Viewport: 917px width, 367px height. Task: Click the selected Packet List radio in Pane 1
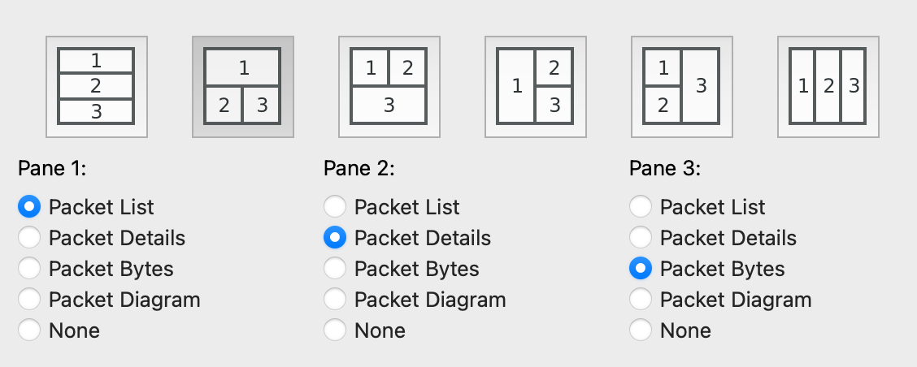pos(29,207)
